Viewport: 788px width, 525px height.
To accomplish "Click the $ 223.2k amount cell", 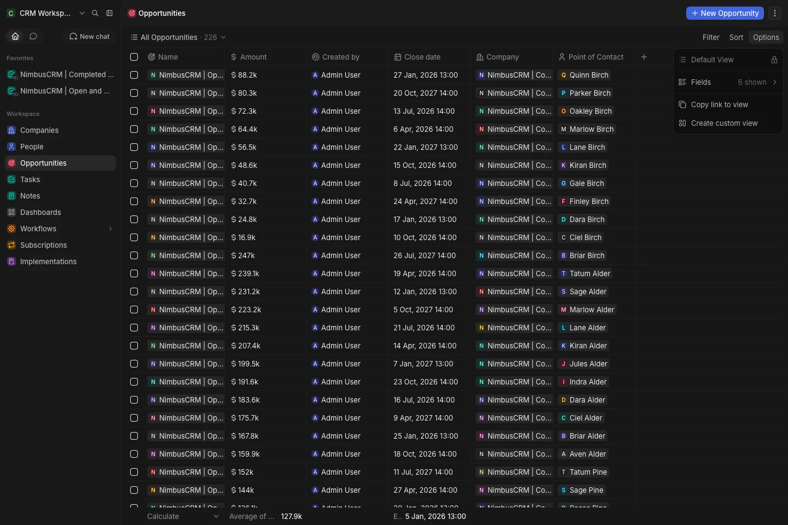I will [x=265, y=310].
